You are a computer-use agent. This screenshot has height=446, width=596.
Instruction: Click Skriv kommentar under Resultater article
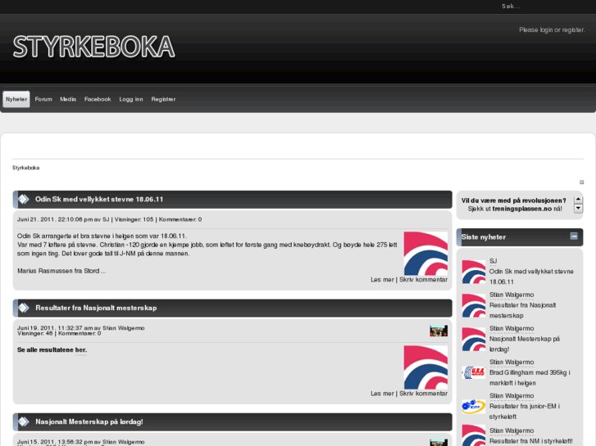pyautogui.click(x=424, y=394)
